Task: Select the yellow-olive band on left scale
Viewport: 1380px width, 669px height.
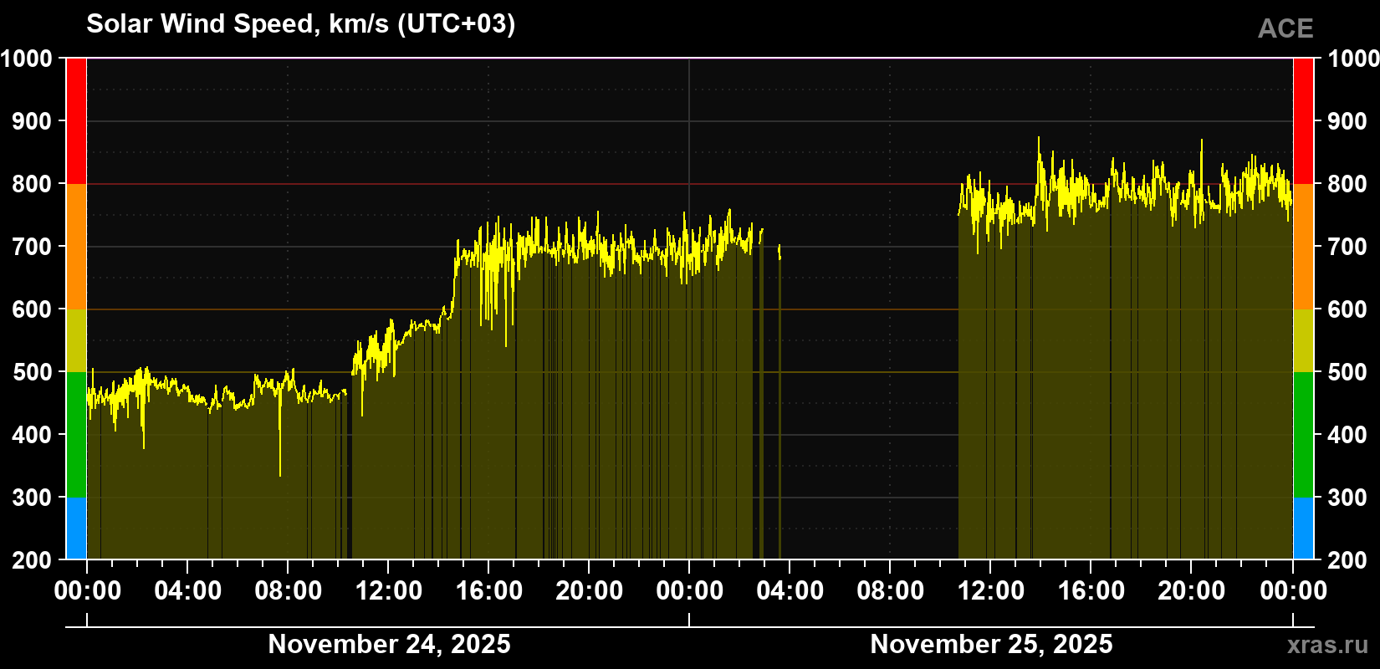Action: click(76, 340)
